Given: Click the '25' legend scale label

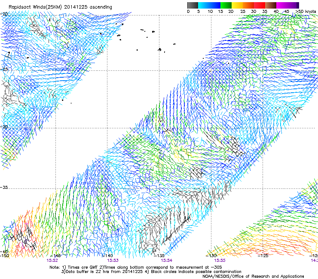Looking at the screenshot, I should pyautogui.click(x=243, y=12).
